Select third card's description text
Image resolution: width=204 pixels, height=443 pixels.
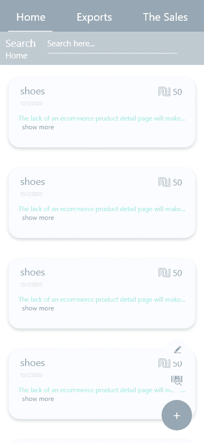click(102, 300)
